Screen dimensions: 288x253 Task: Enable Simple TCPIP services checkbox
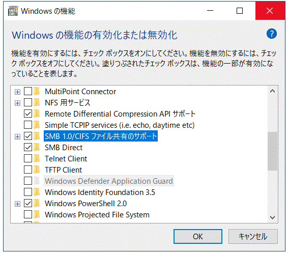28,125
